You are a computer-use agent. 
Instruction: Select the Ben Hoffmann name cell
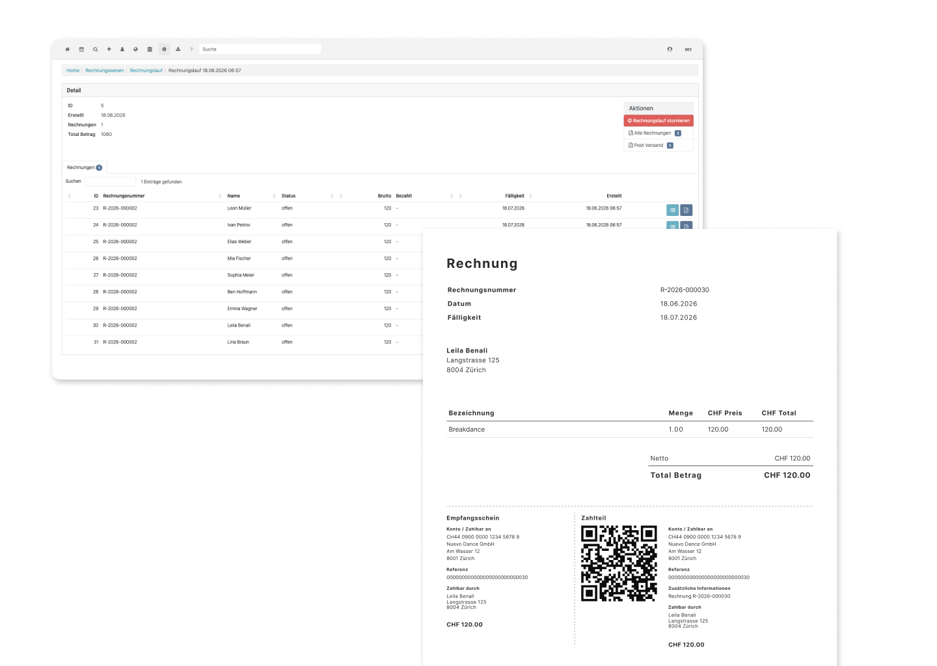click(242, 292)
